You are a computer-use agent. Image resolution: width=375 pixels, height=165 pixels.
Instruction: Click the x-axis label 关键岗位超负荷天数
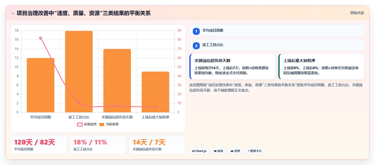117,117
